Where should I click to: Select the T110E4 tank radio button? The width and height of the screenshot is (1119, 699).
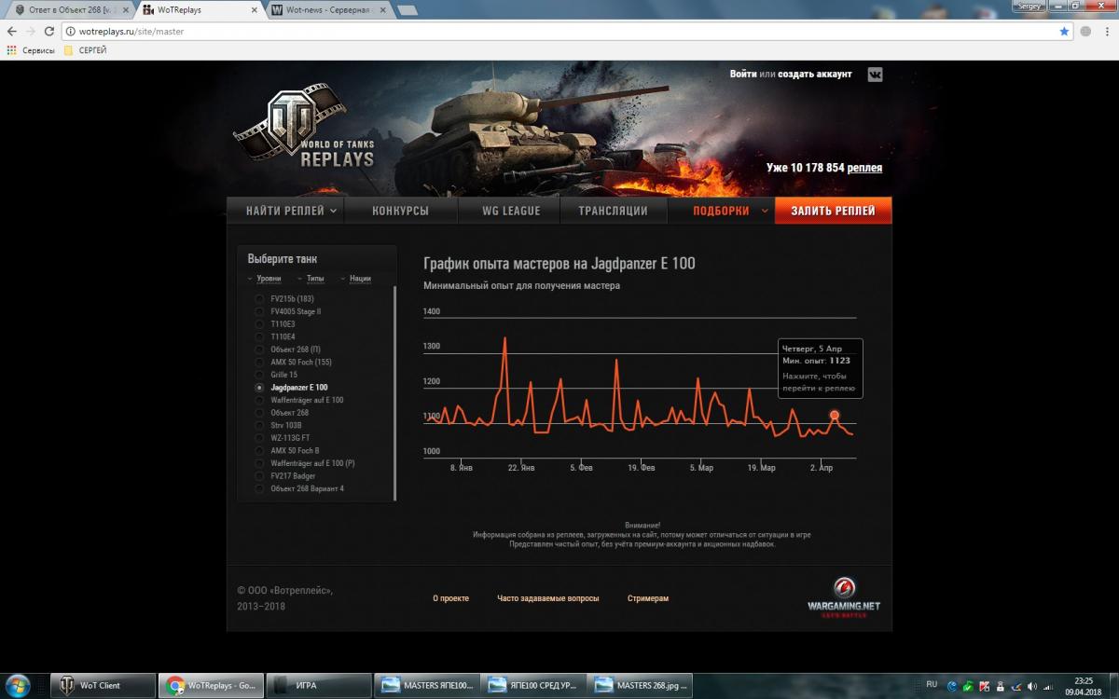click(259, 336)
